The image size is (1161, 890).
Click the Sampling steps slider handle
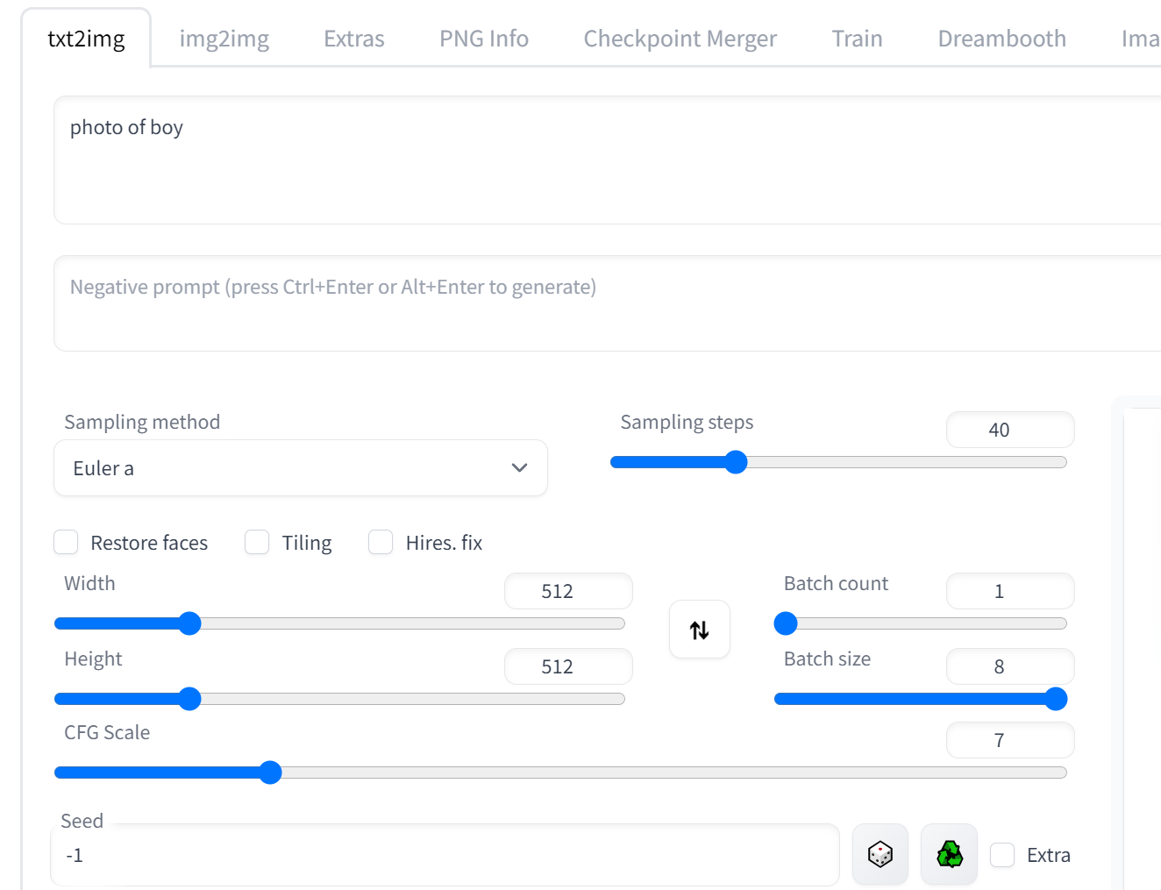[736, 462]
